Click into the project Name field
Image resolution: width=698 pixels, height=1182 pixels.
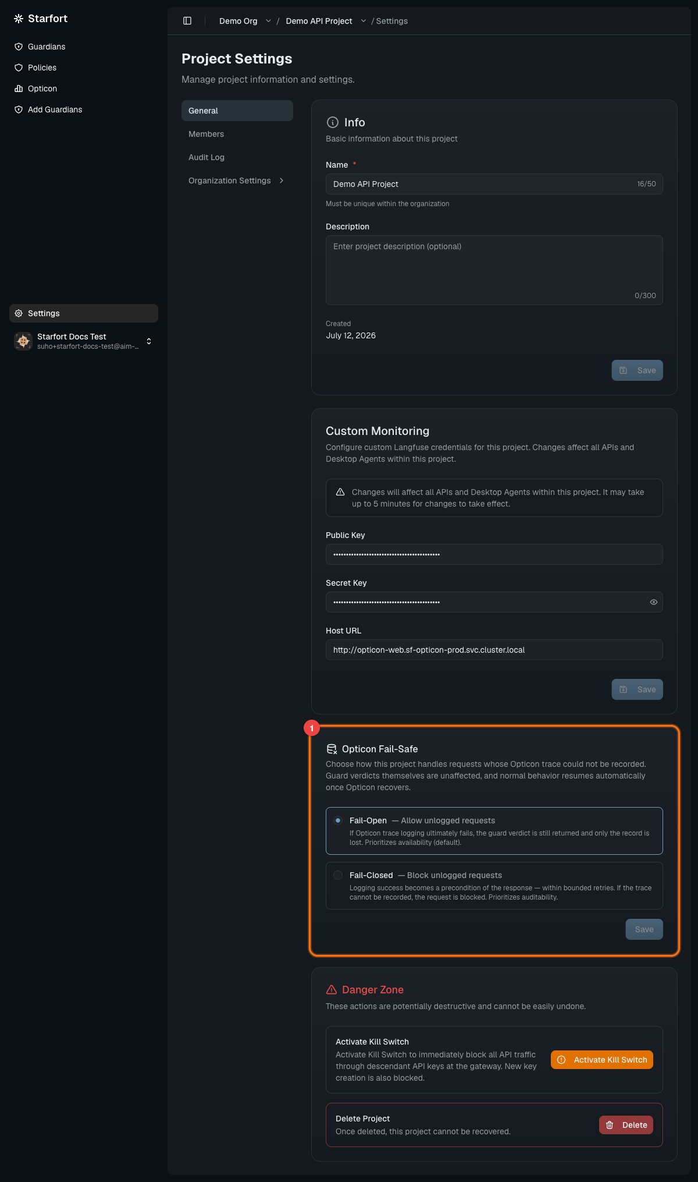coord(494,184)
